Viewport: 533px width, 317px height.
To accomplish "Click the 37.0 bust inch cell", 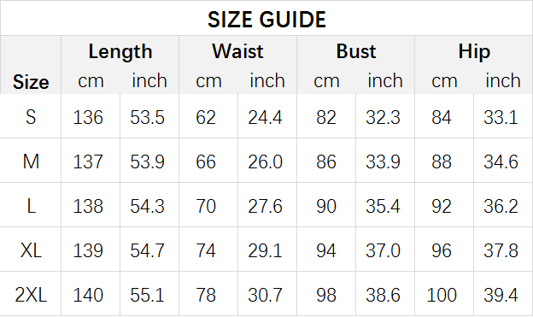I will point(383,250).
